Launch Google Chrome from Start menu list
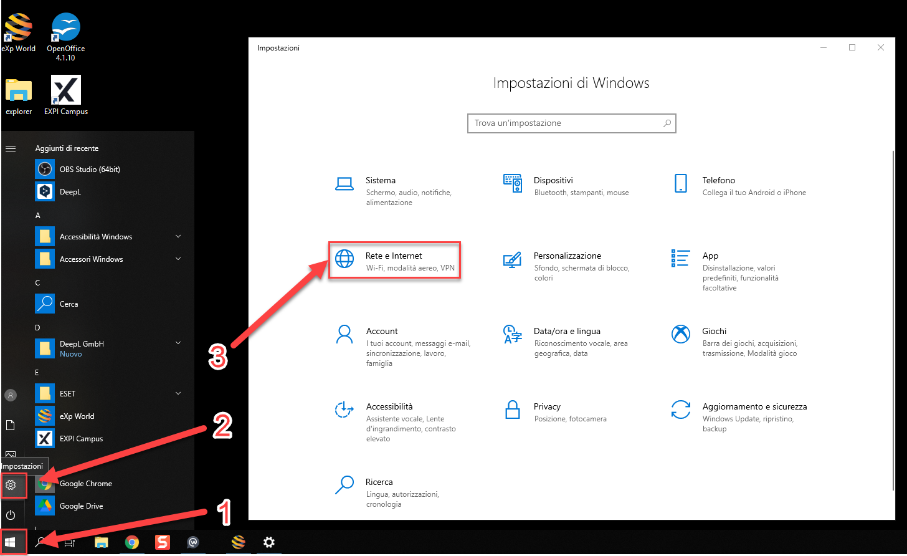This screenshot has width=907, height=556. pos(85,484)
